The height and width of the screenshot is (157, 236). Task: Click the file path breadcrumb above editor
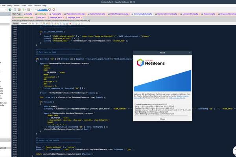tap(51, 21)
